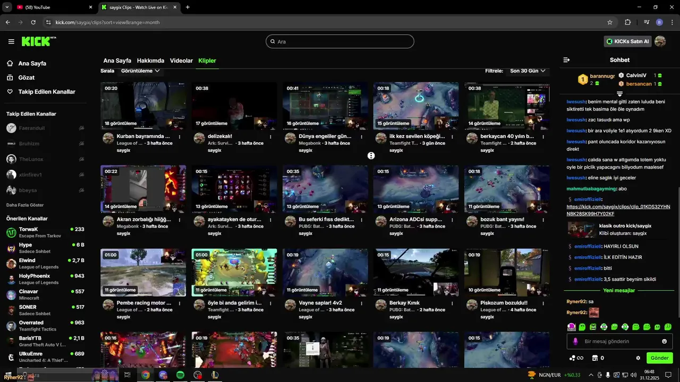
Task: Open notification center on taskbar
Action: 668,375
